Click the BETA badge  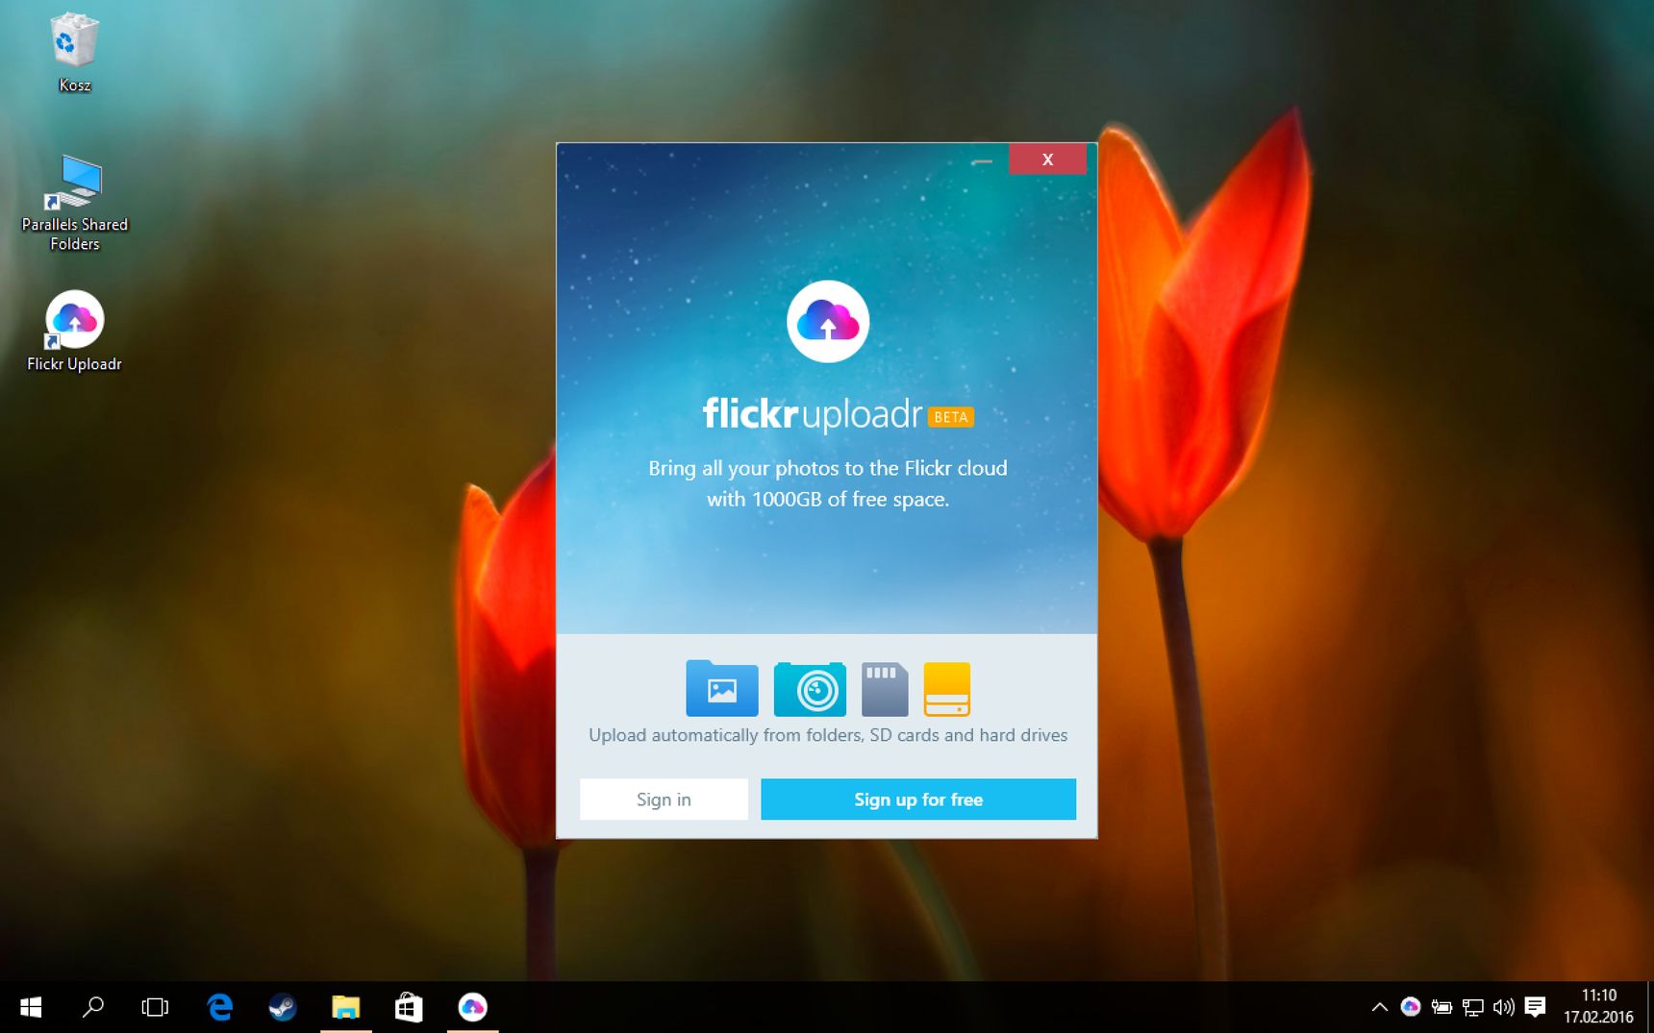tap(951, 417)
